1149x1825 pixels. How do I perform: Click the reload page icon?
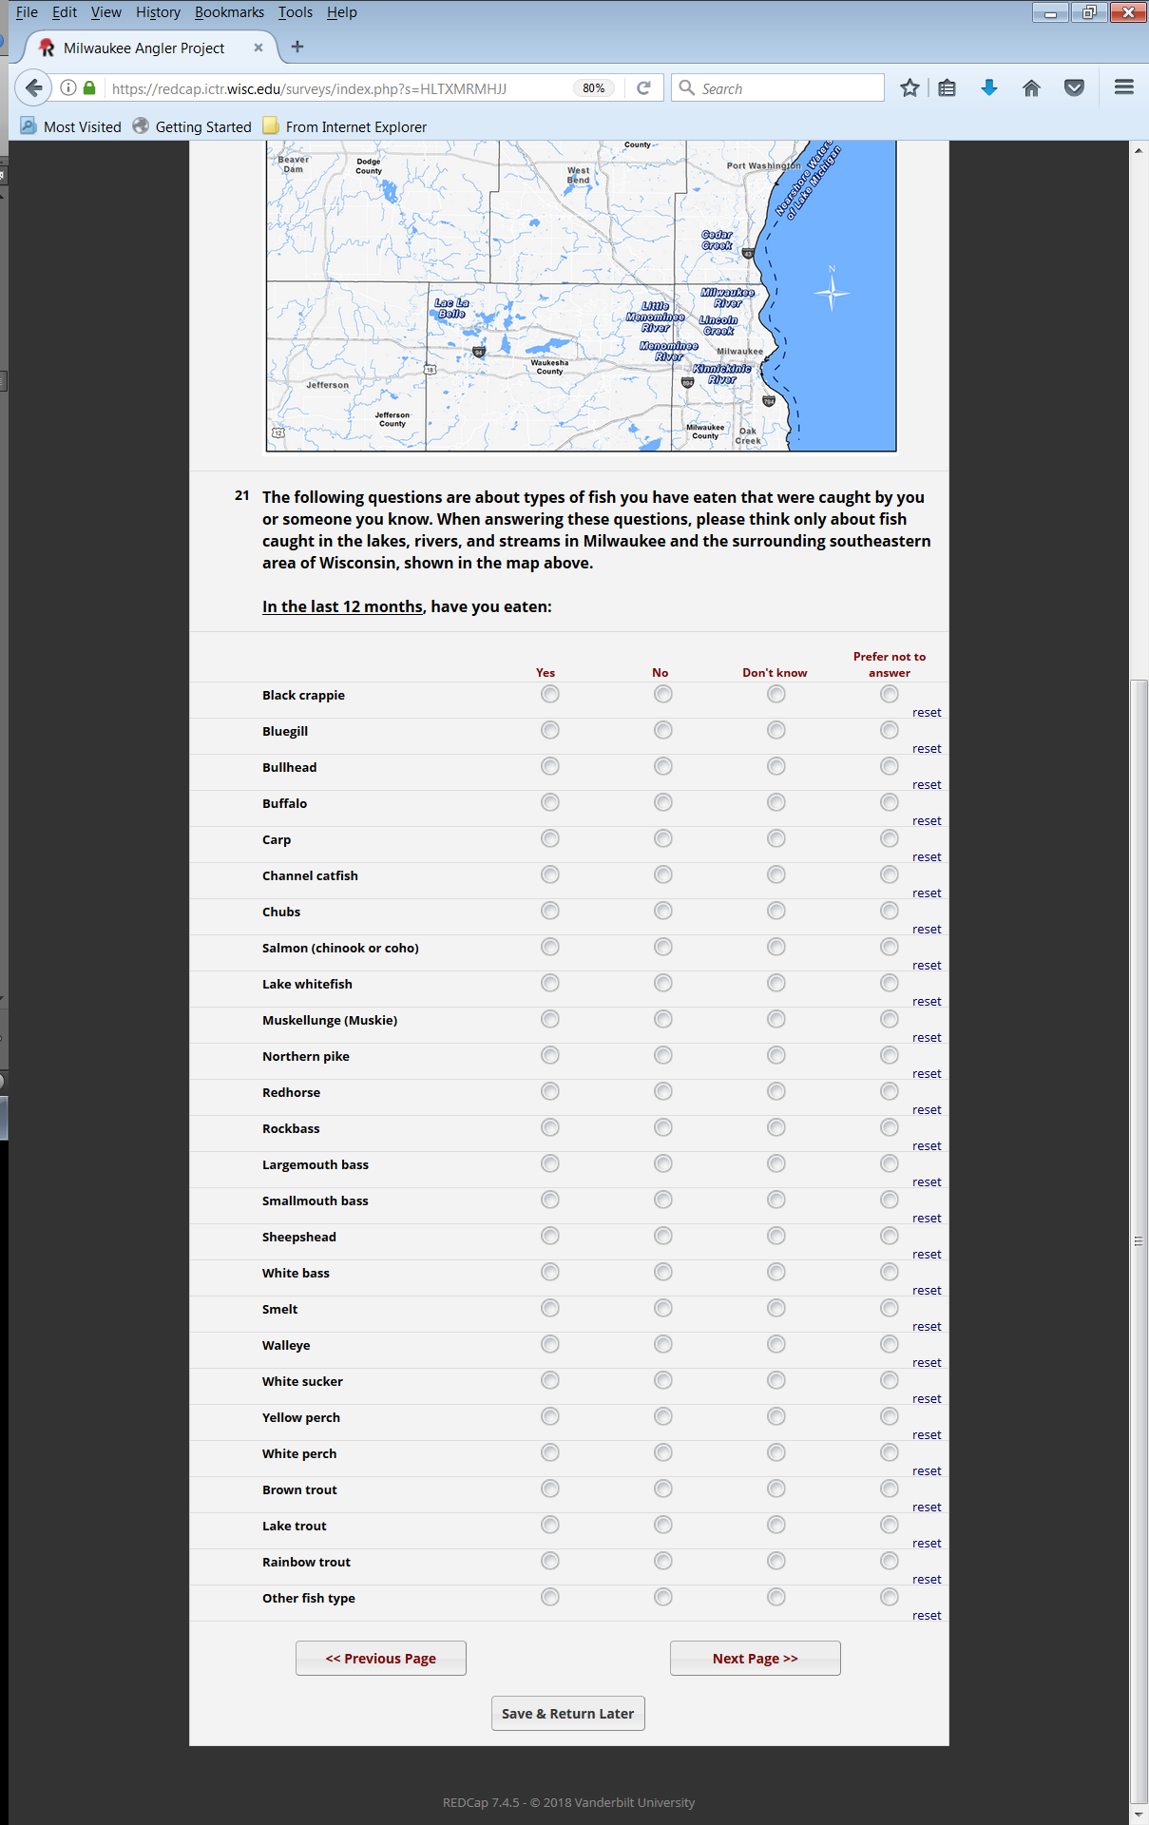pos(643,88)
